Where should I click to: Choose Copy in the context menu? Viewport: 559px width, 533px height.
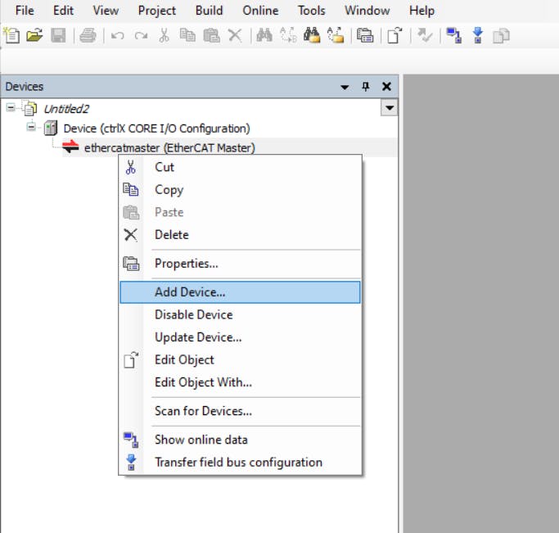[241, 190]
